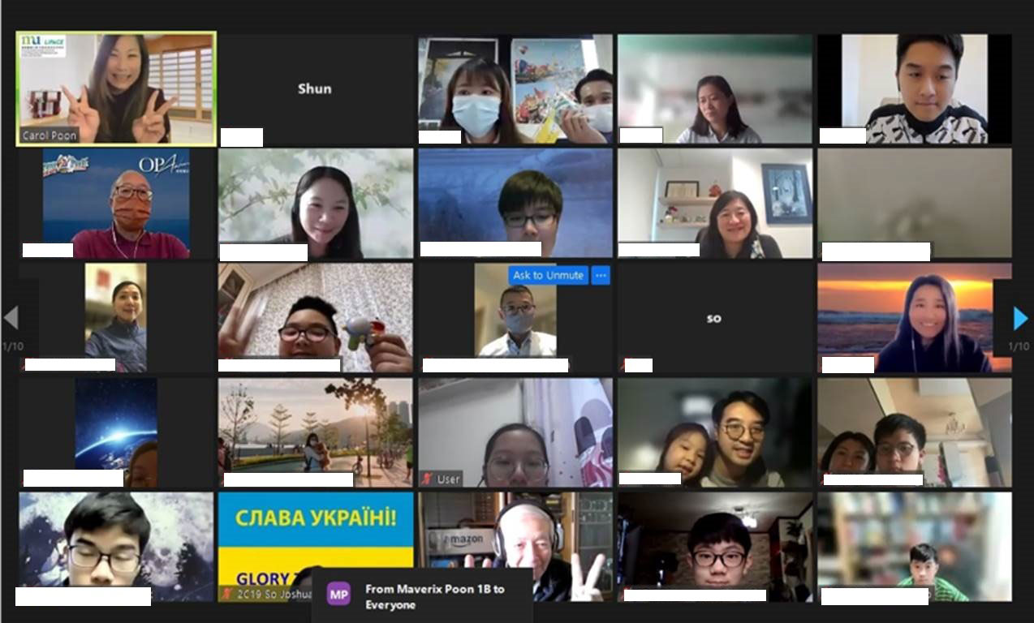The height and width of the screenshot is (623, 1034).
Task: Click the page indicator below the right arrow
Action: pyautogui.click(x=1019, y=346)
